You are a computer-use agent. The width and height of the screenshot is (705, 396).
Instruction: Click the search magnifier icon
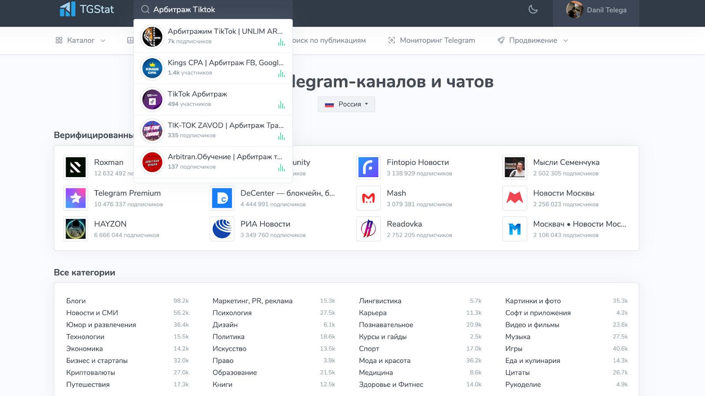(145, 9)
